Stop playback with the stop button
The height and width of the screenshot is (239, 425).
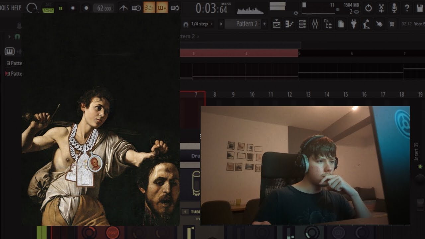tap(73, 8)
